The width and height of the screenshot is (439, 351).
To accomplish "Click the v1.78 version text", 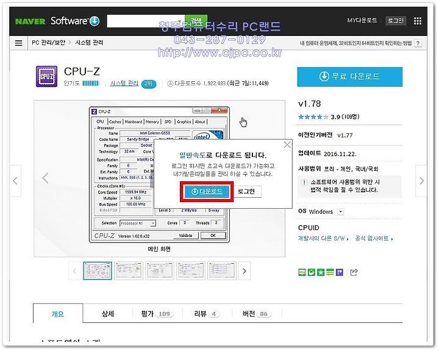I will pos(310,104).
